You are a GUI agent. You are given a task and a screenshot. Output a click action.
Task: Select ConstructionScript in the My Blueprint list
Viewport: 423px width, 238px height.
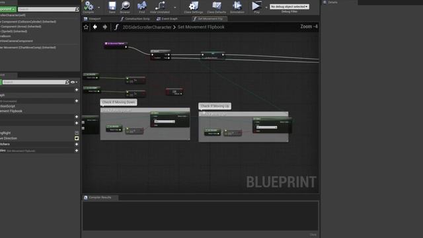[x=40, y=106]
